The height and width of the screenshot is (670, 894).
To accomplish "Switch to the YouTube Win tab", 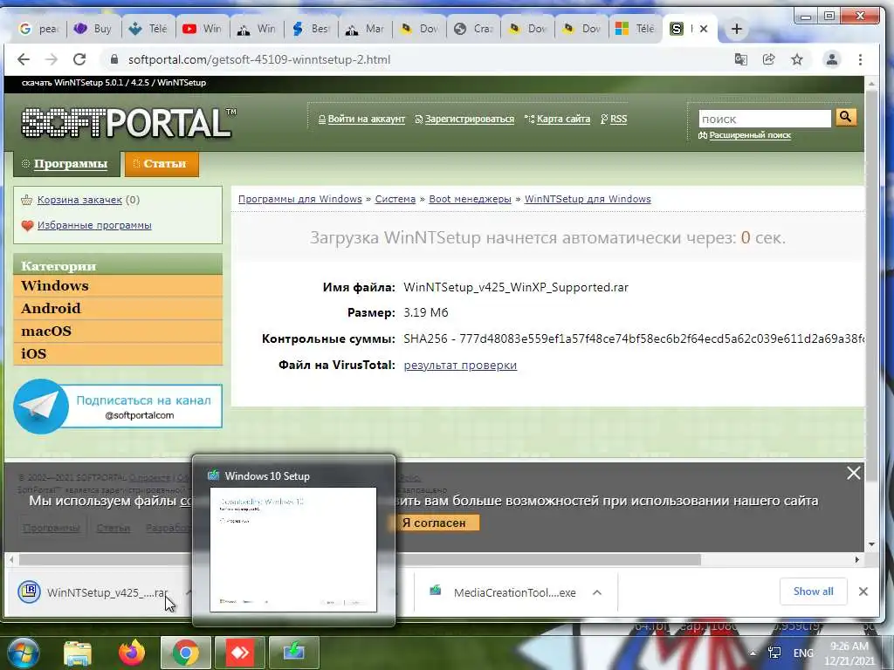I will pyautogui.click(x=203, y=29).
